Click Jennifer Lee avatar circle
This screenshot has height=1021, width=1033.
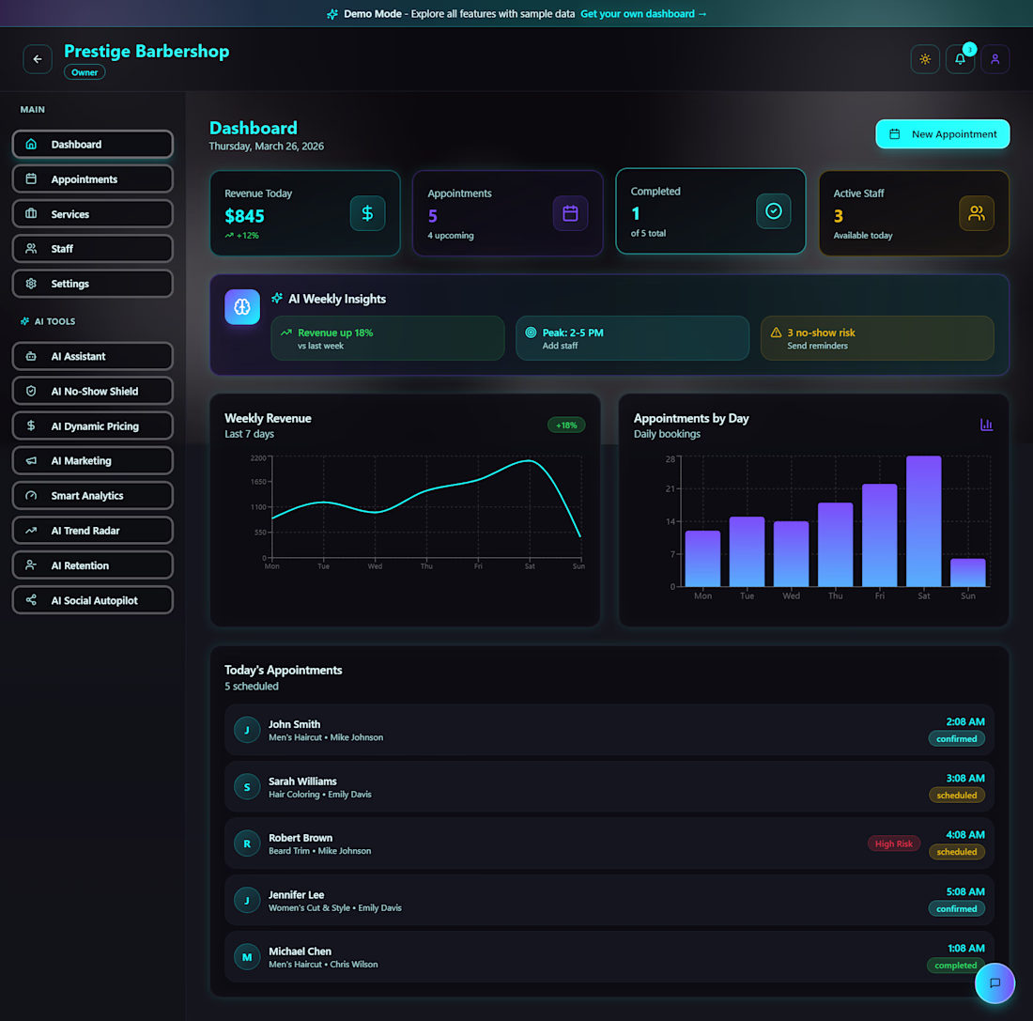pyautogui.click(x=247, y=900)
